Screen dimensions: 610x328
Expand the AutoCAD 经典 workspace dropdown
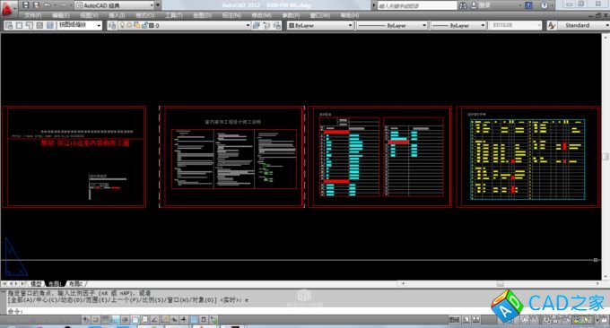coord(115,5)
